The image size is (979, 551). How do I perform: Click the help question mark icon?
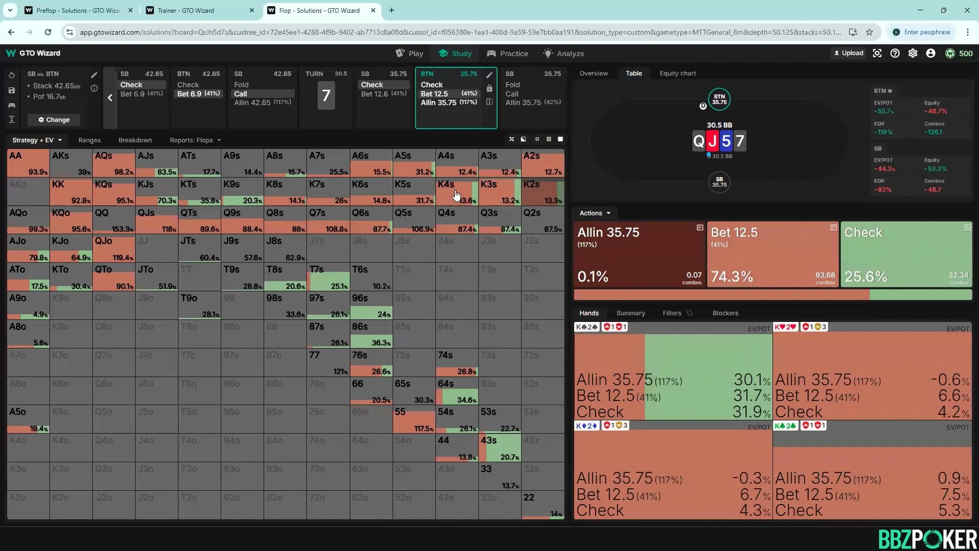pos(895,53)
